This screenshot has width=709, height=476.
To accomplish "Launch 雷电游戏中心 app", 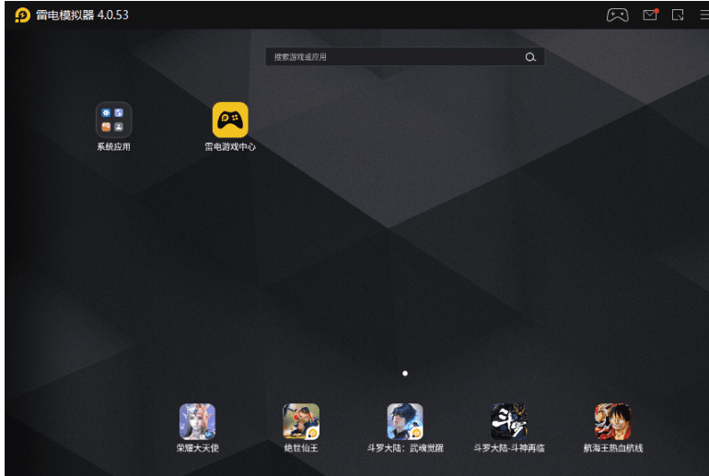I will [x=230, y=120].
